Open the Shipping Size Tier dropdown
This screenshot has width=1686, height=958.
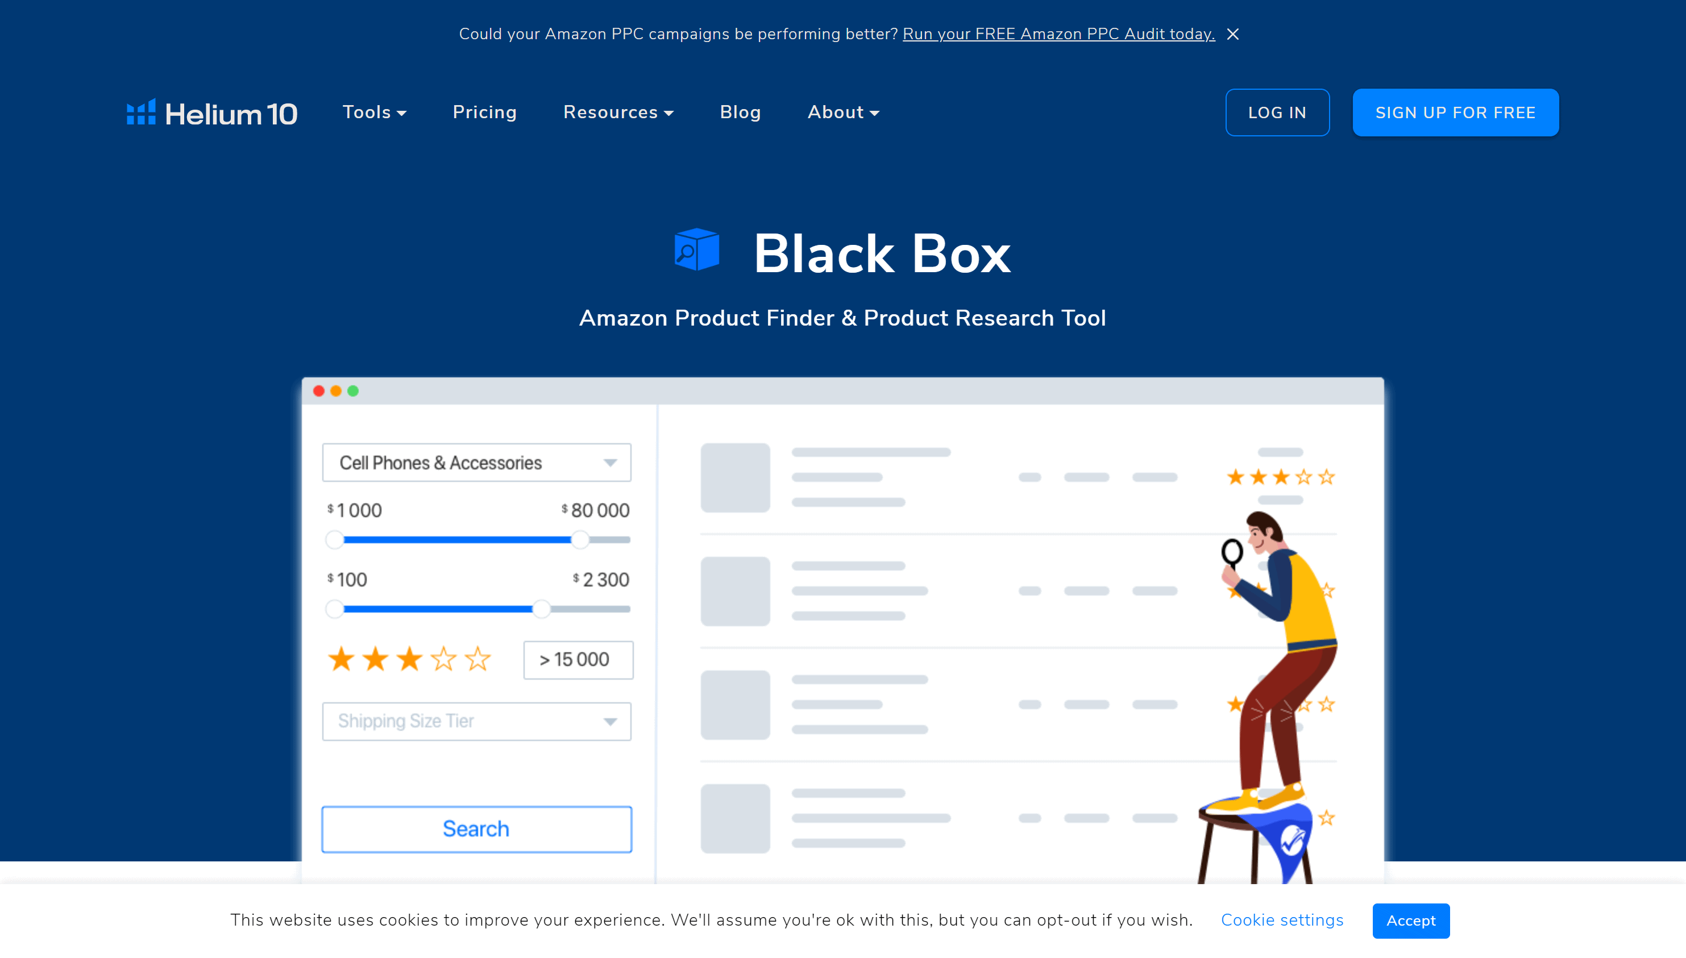pyautogui.click(x=476, y=721)
